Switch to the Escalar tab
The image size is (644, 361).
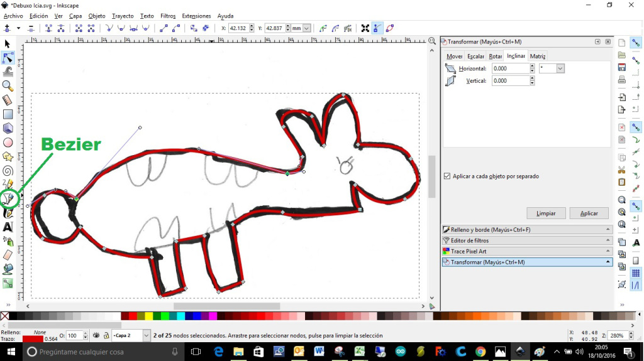pyautogui.click(x=475, y=57)
